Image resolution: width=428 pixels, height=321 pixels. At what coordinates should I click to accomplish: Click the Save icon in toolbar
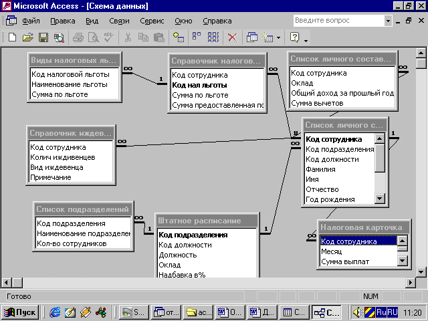pyautogui.click(x=43, y=37)
